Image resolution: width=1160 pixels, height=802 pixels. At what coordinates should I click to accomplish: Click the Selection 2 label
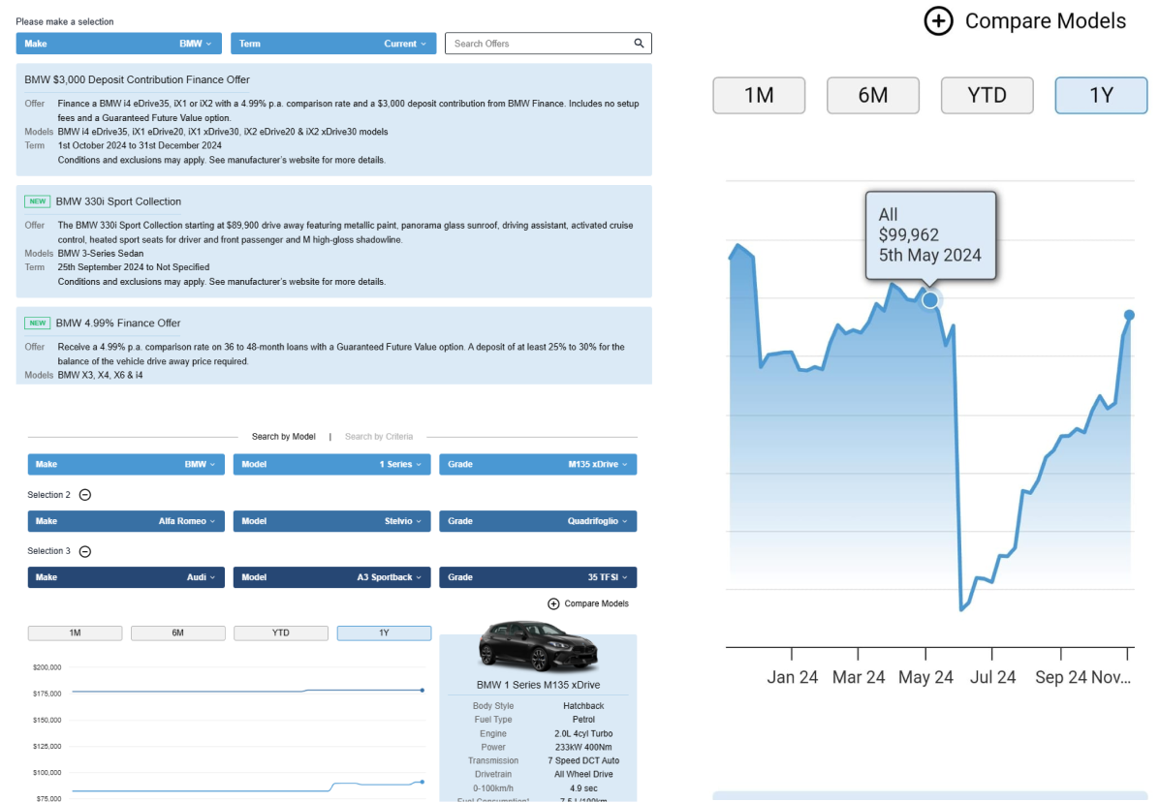click(48, 495)
